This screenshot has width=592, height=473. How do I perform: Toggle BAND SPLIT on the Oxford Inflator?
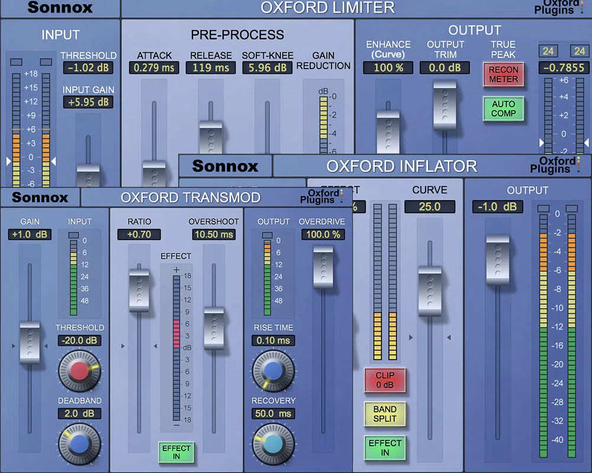[x=385, y=414]
